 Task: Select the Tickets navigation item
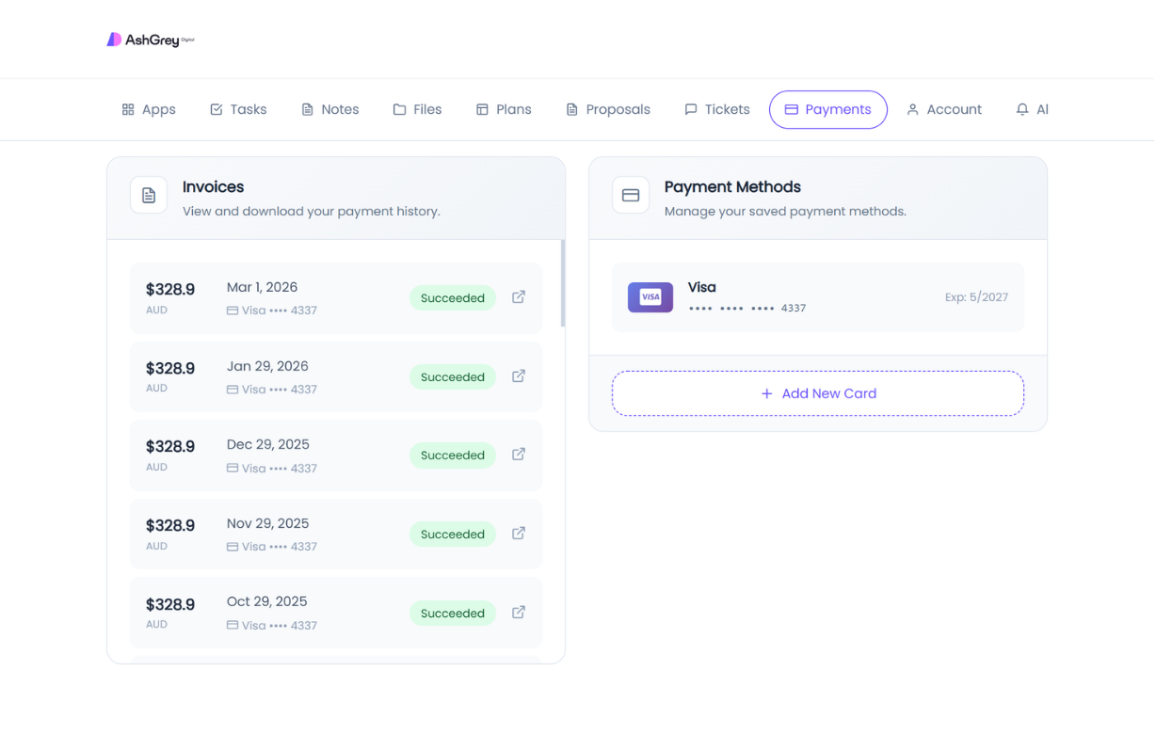click(716, 109)
